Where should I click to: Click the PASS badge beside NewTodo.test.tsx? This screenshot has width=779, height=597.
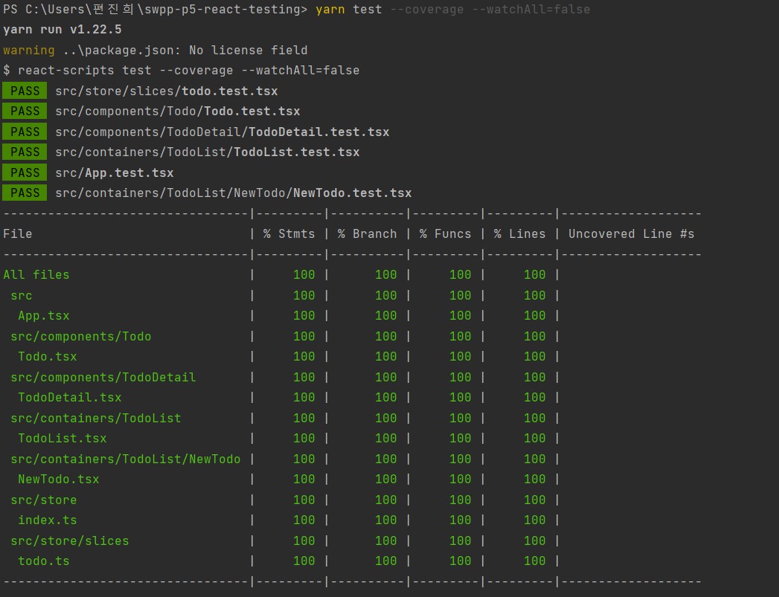pos(25,193)
